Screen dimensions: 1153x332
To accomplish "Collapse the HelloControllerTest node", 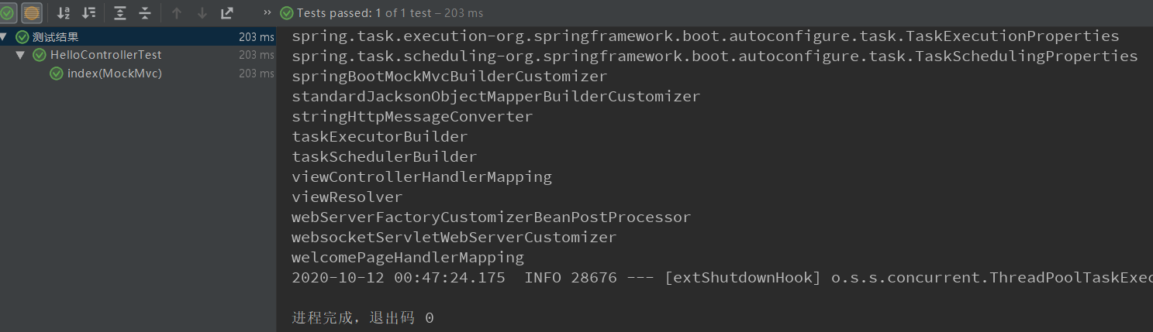I will [20, 55].
